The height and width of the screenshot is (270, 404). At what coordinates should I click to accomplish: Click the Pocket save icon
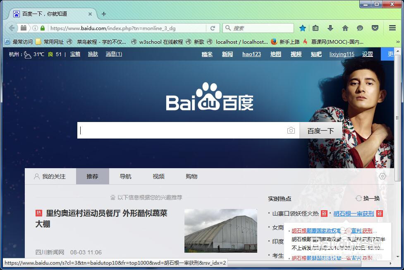coord(375,28)
